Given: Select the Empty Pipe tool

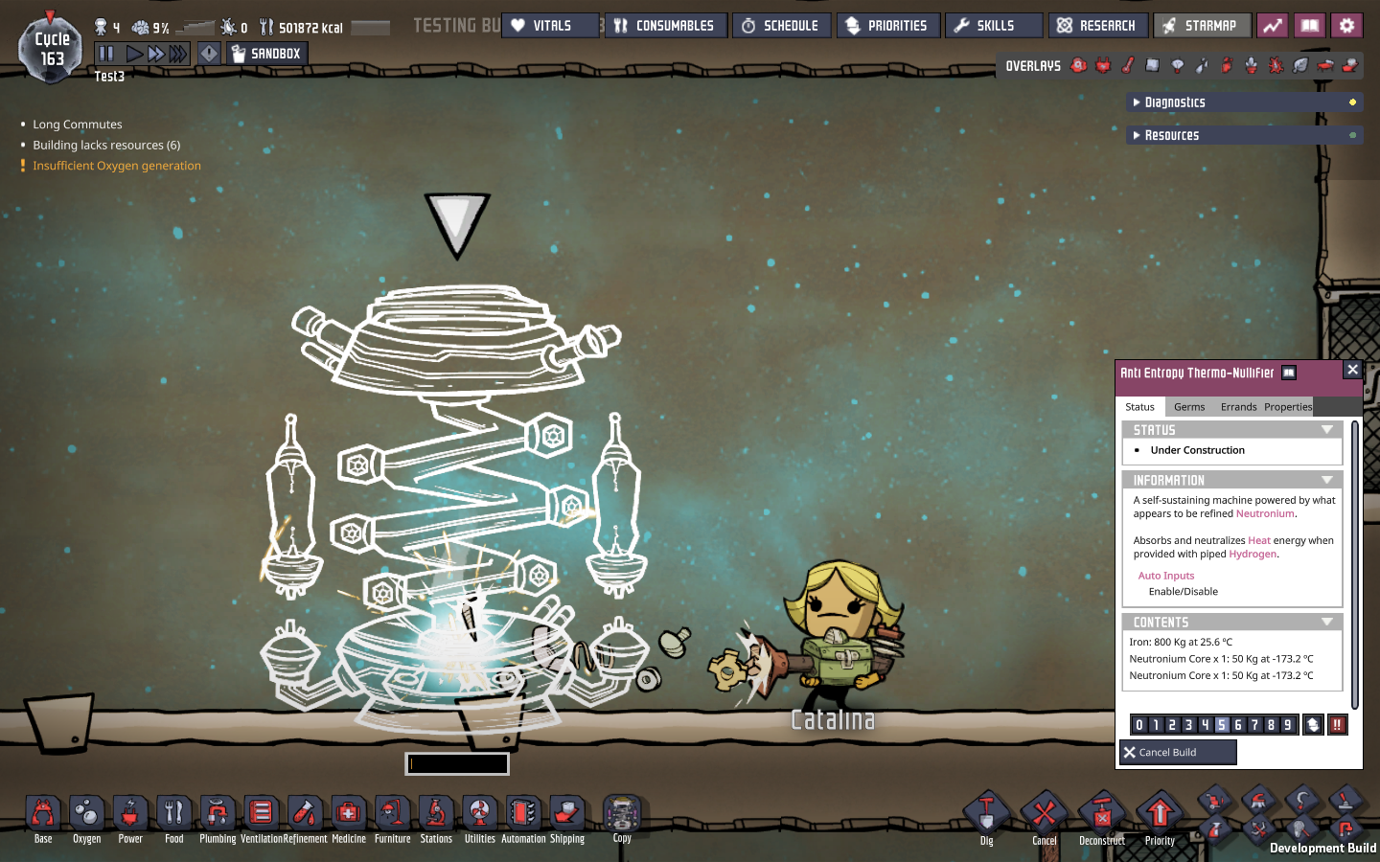Looking at the screenshot, I should point(1346,828).
